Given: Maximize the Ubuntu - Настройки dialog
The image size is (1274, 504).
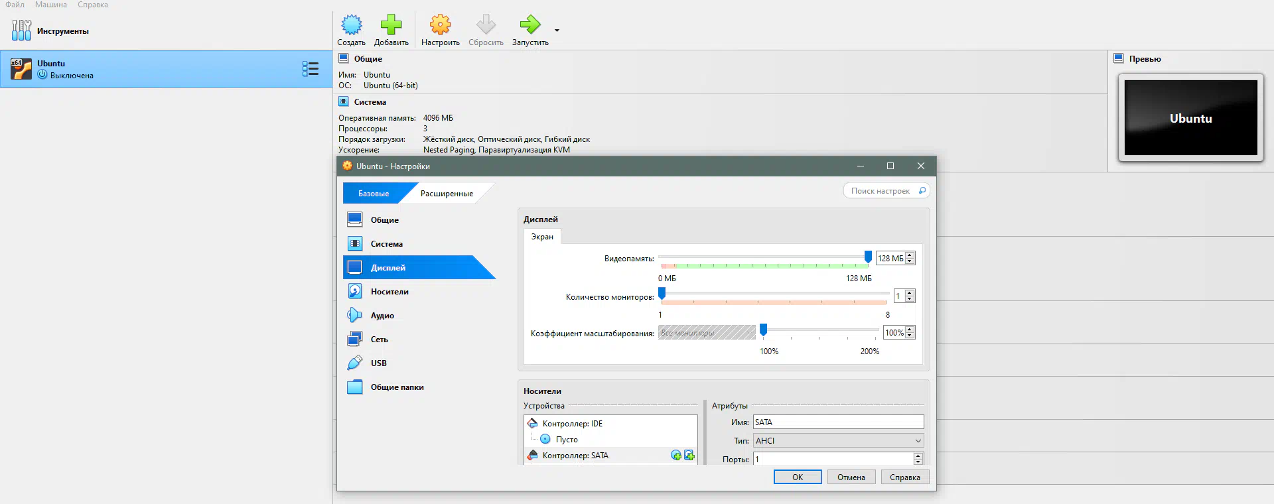Looking at the screenshot, I should (890, 166).
